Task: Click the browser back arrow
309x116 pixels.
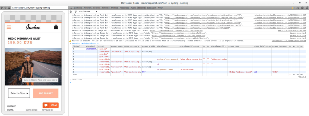Action: pos(2,8)
